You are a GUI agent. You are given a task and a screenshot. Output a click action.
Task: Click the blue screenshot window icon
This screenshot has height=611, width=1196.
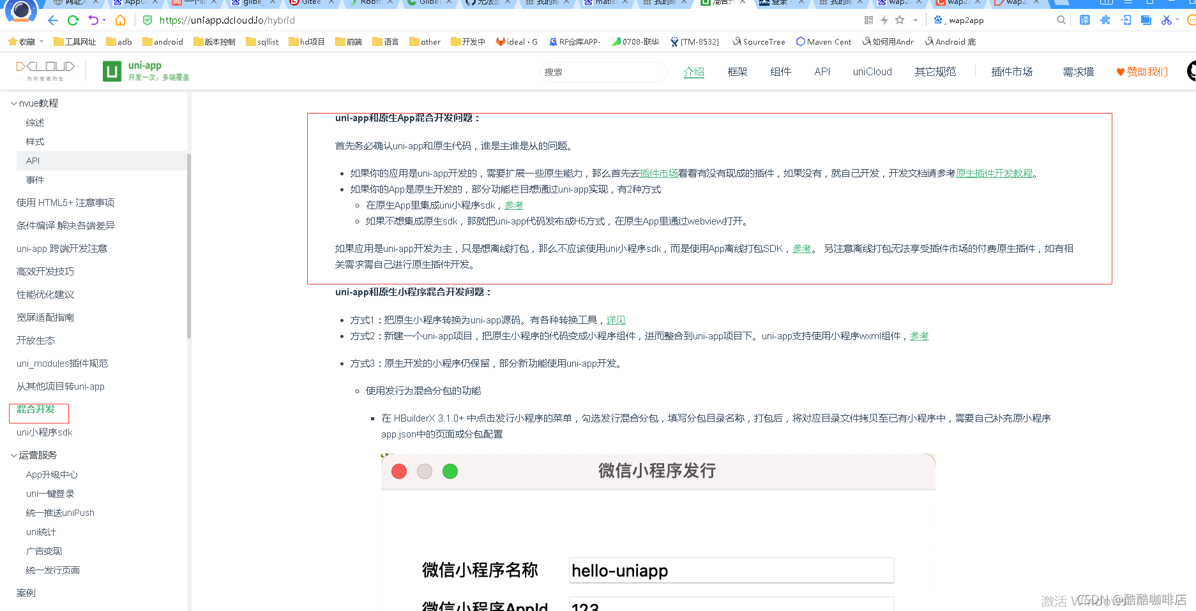pyautogui.click(x=1146, y=20)
